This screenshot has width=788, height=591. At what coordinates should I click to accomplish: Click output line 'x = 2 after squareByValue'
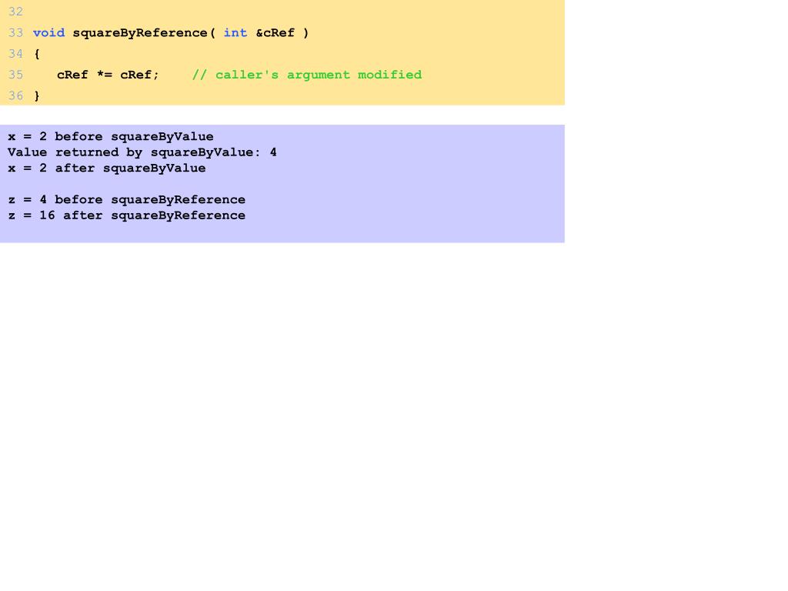[x=106, y=168]
